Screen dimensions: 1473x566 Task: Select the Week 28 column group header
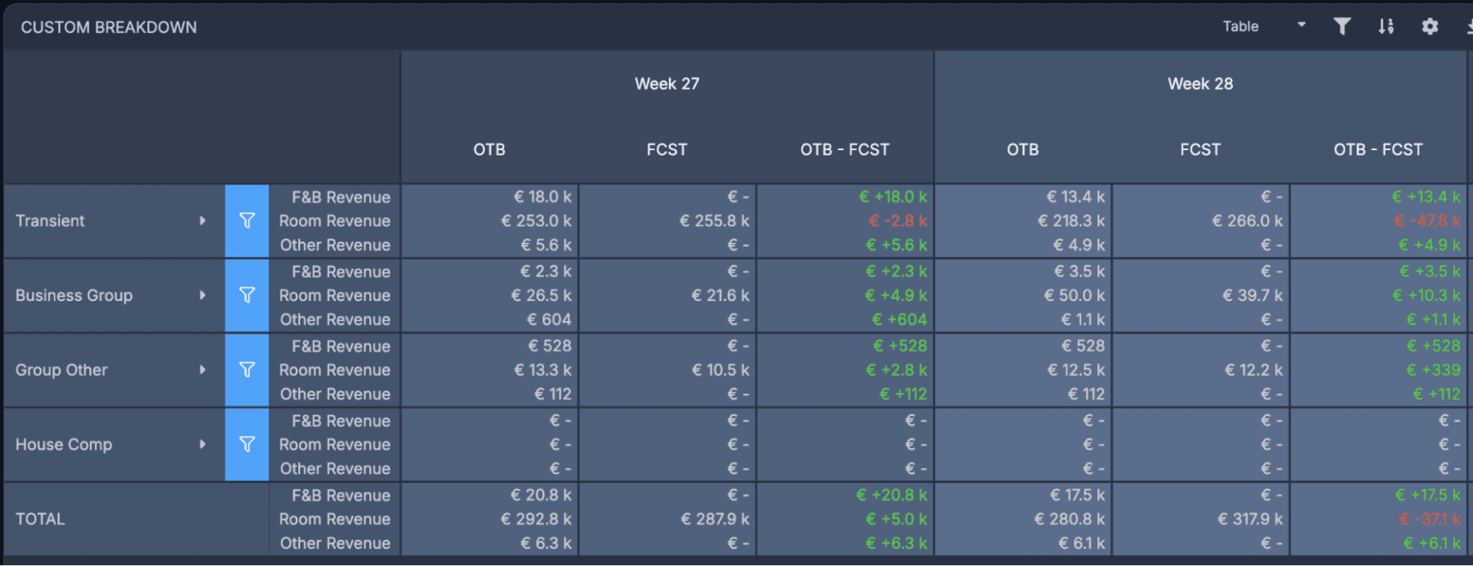point(1200,83)
